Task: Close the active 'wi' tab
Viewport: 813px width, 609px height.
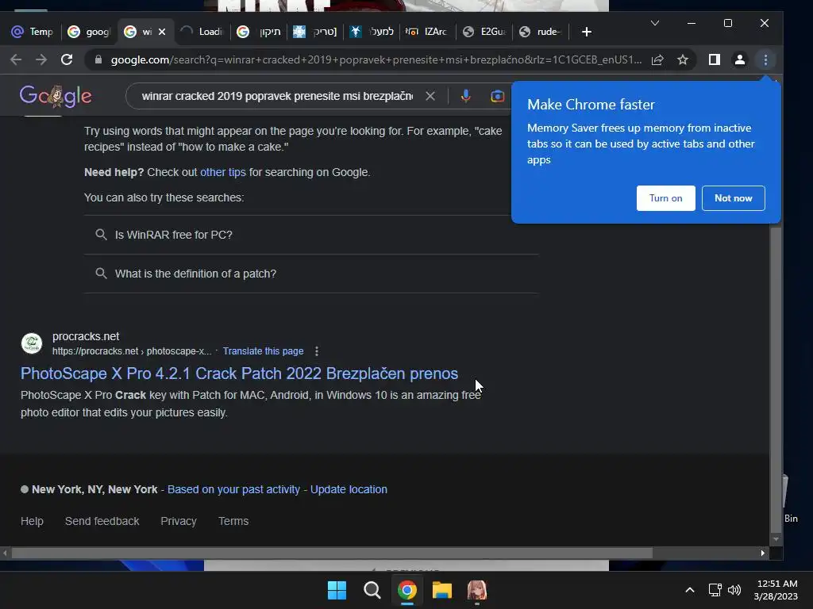Action: point(162,32)
